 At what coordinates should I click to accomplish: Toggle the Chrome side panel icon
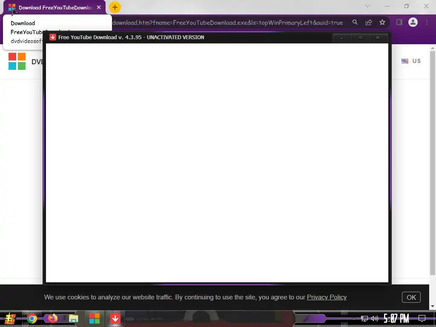399,22
